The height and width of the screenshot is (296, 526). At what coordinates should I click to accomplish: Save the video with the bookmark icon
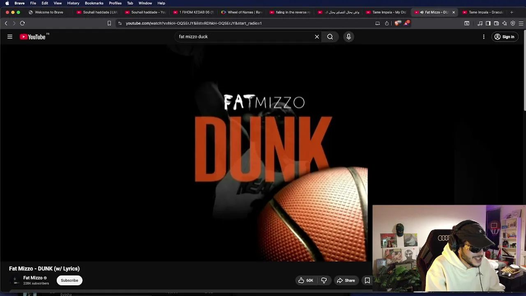(367, 280)
